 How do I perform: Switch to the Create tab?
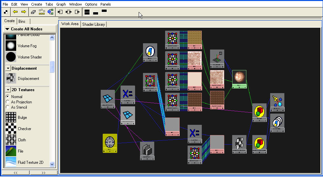10,21
